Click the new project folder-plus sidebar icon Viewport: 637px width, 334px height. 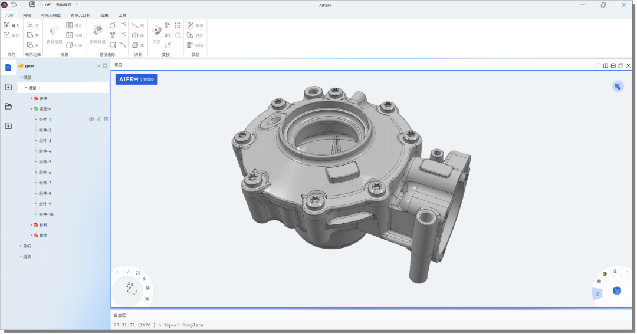[8, 87]
